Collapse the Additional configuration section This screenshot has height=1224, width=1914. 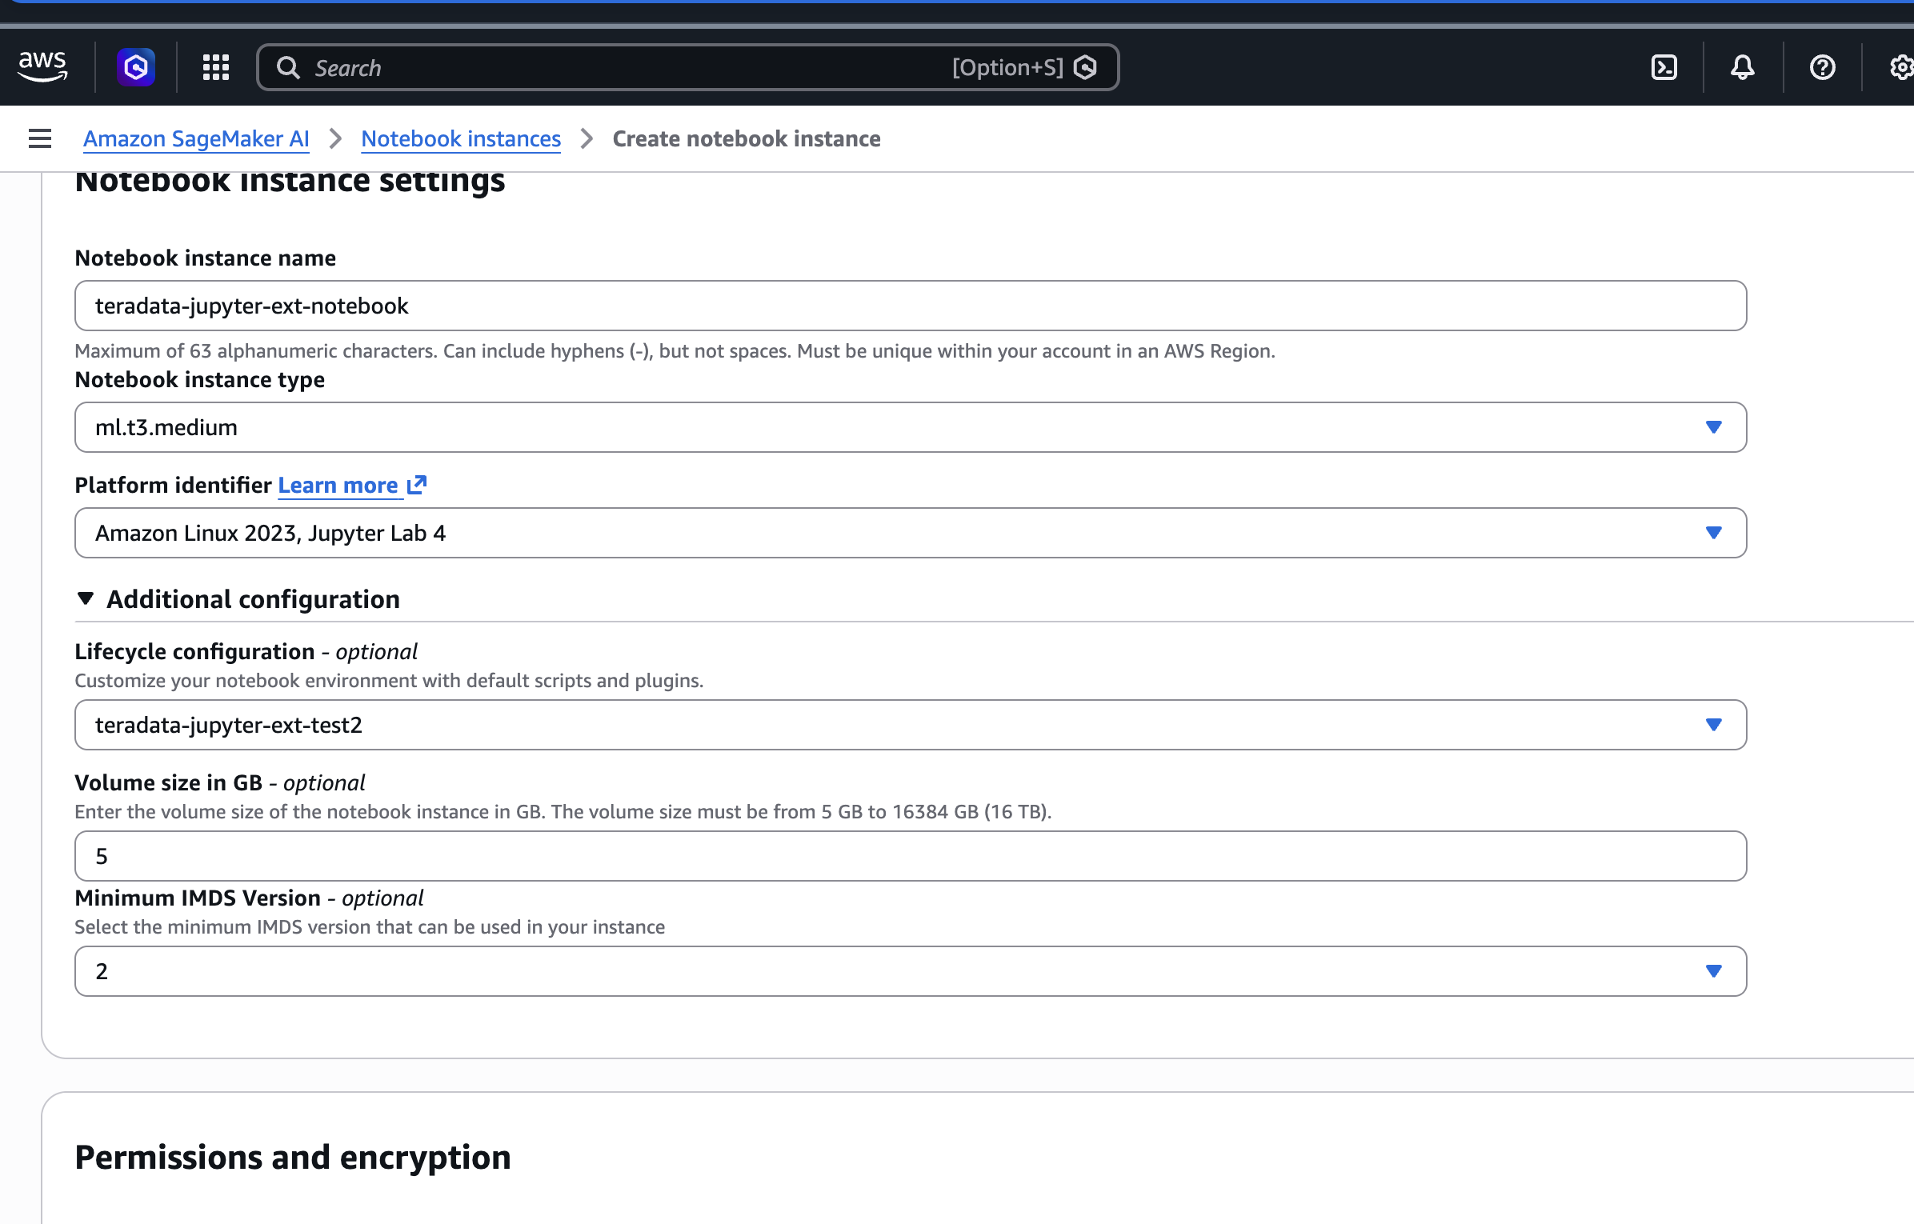(238, 599)
